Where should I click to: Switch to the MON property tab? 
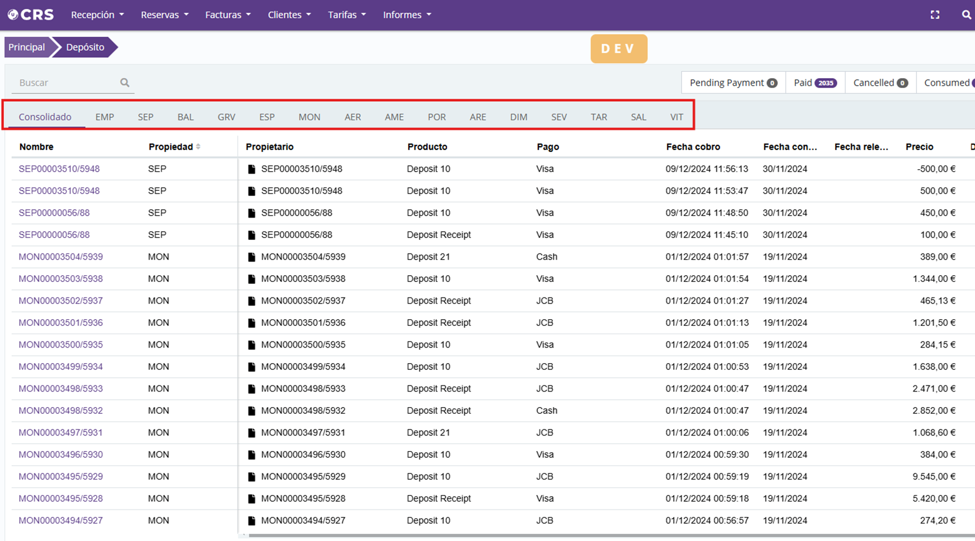(309, 117)
